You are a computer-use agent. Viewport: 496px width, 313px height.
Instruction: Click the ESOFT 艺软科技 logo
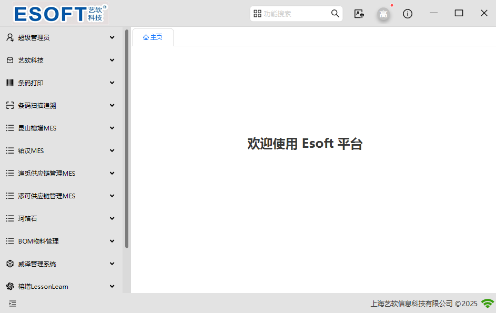57,13
